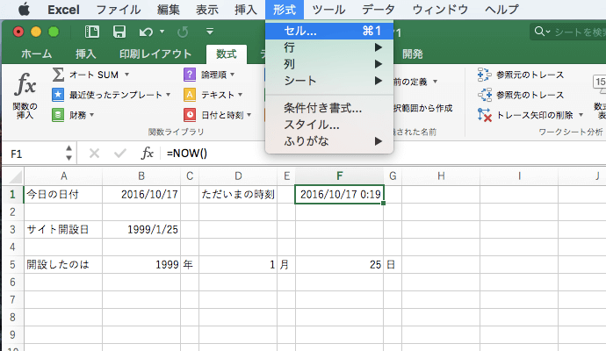Image resolution: width=606 pixels, height=351 pixels.
Task: Choose セル... in the 形式 menu
Action: click(x=329, y=31)
